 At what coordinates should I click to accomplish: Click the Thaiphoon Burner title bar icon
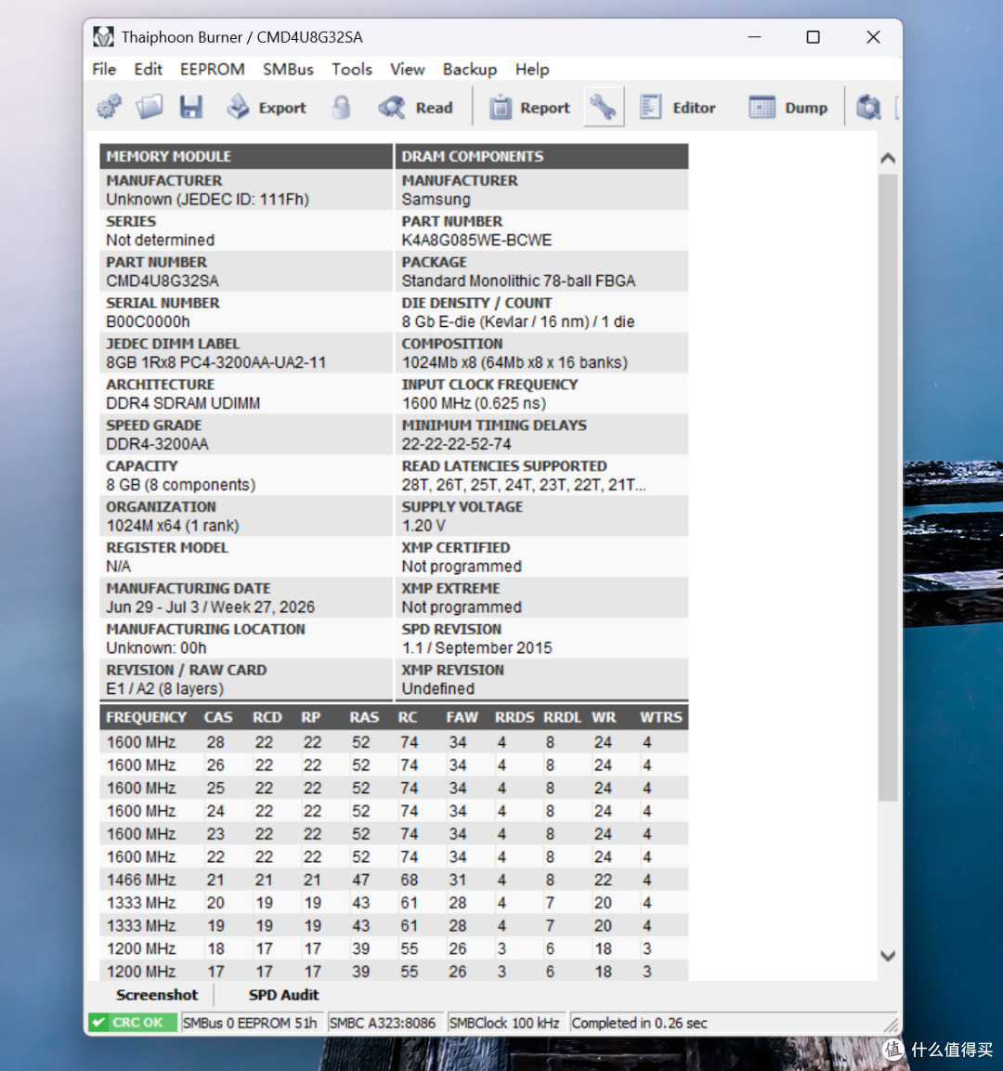click(x=104, y=37)
